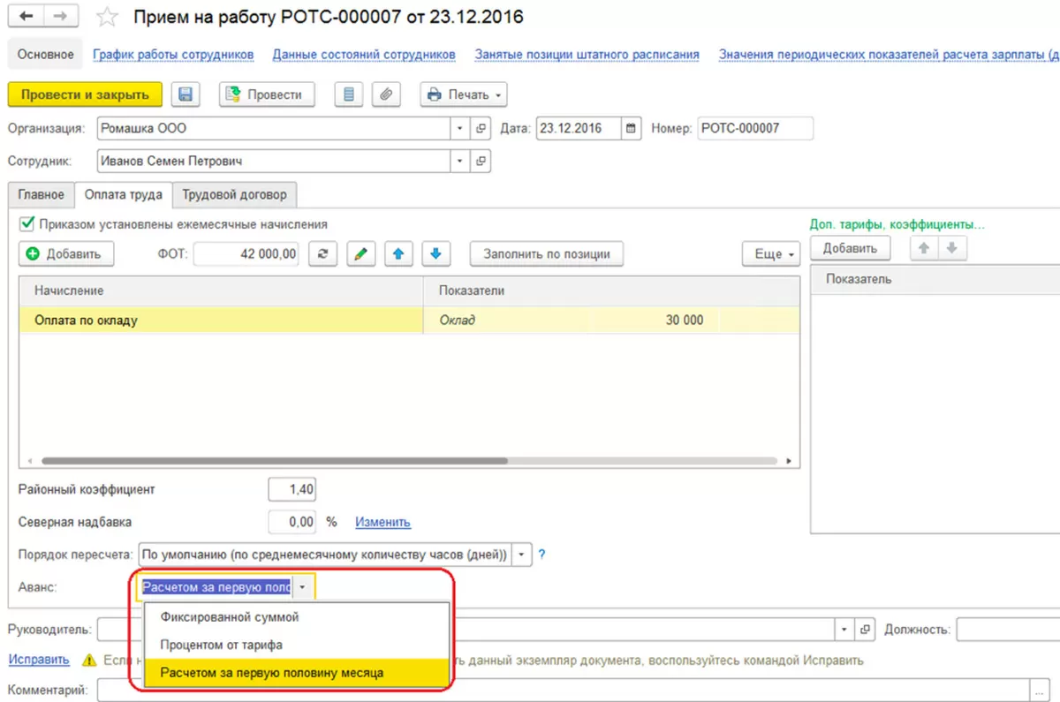Click the document report list icon

(350, 94)
